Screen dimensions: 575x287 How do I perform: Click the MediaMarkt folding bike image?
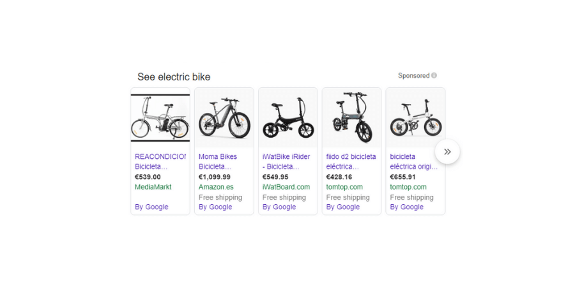tap(160, 117)
